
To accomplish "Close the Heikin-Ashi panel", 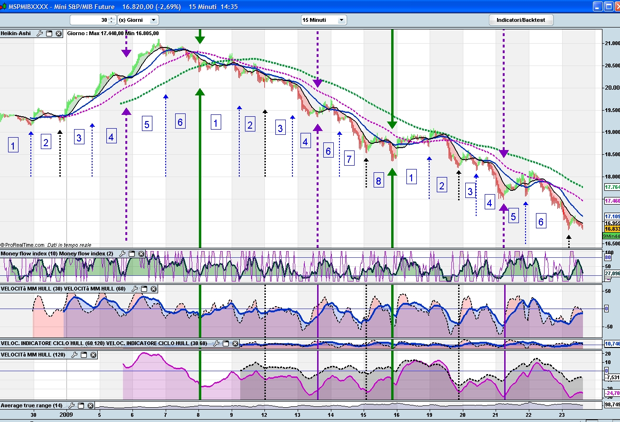I will click(58, 34).
